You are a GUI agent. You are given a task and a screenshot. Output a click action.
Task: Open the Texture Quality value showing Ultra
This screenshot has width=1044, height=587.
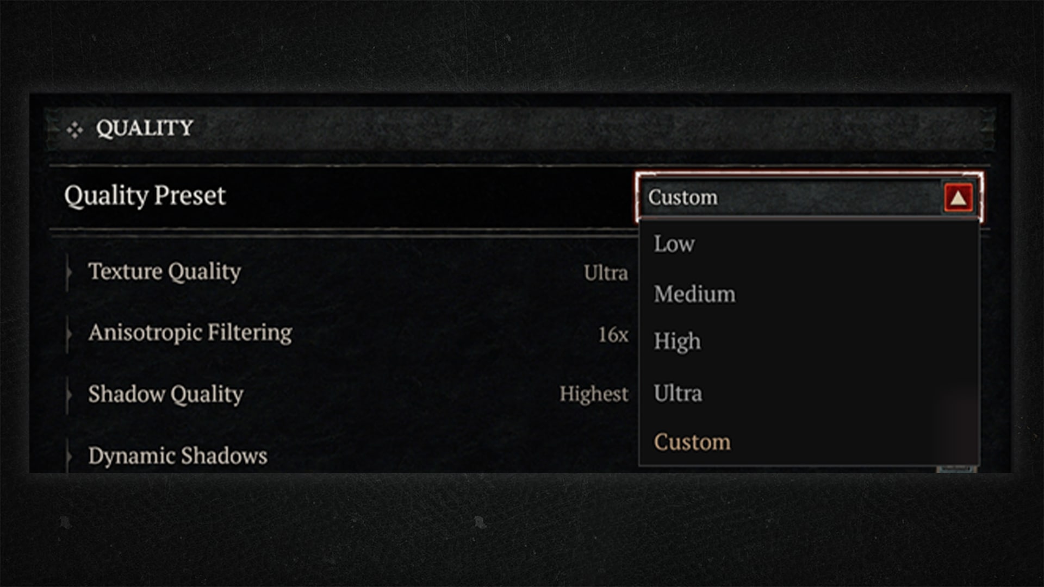pos(606,273)
